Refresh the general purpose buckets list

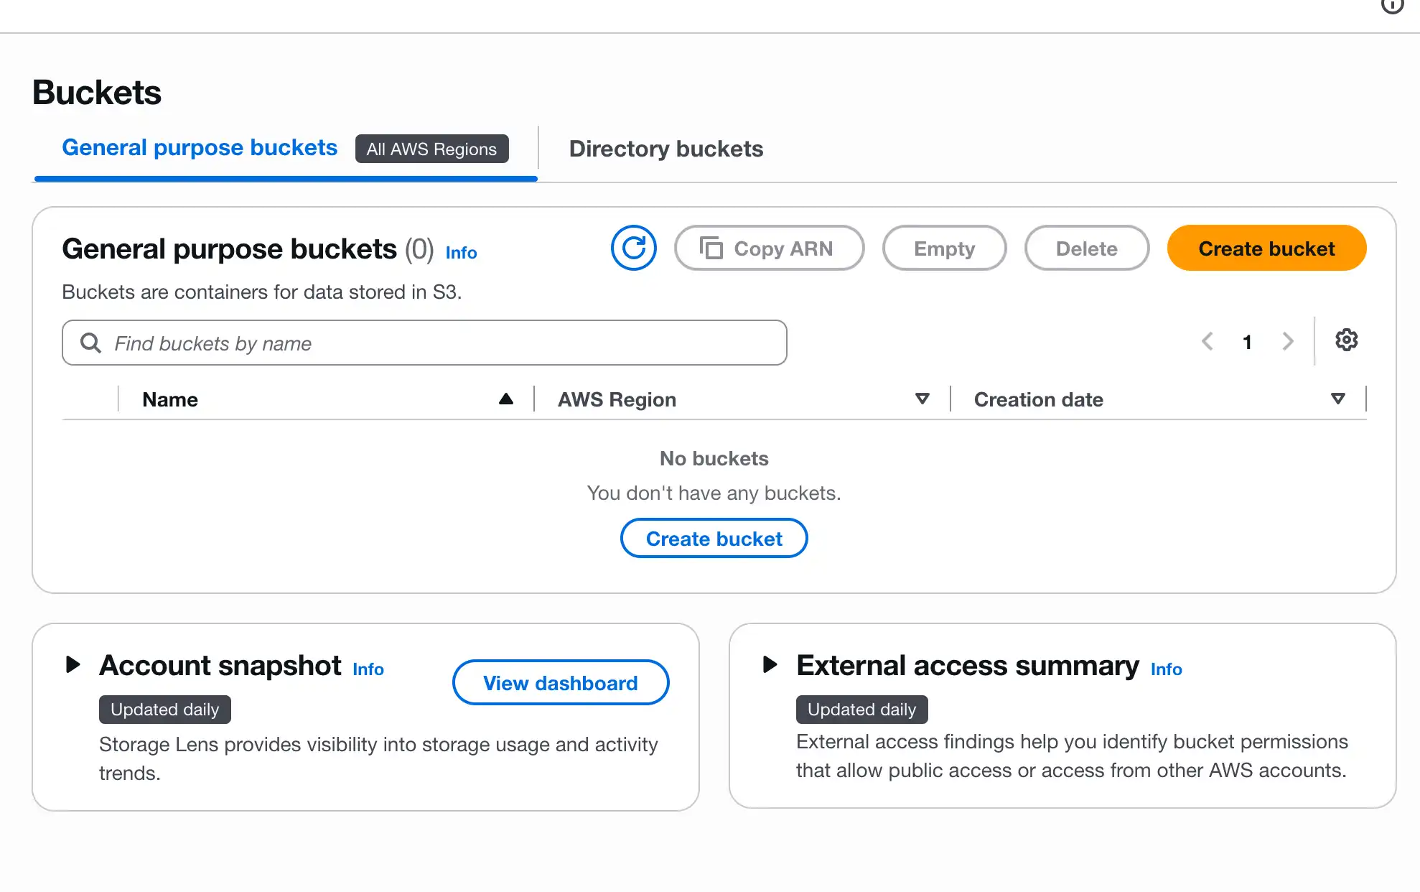point(633,248)
